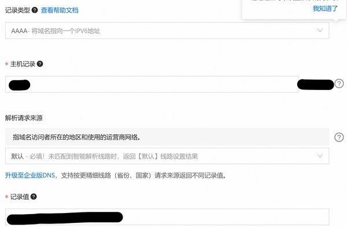The width and height of the screenshot is (347, 228).
Task: Click the 记录类型 label text
Action: coord(17,10)
